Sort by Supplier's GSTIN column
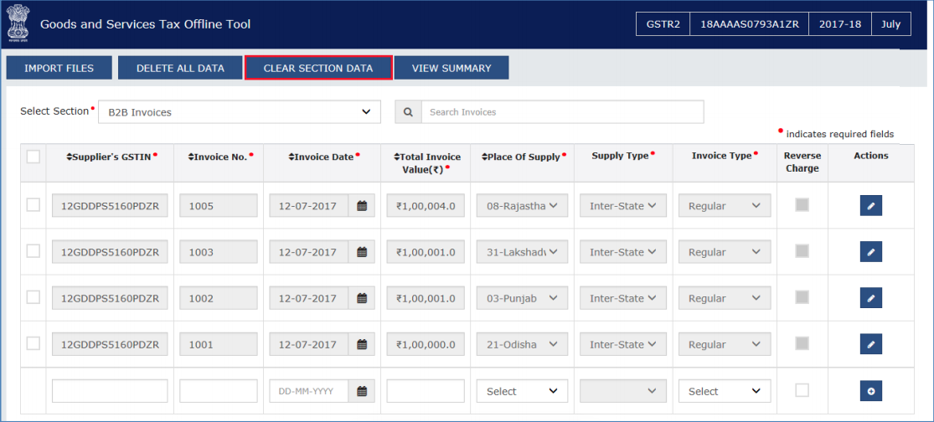Viewport: 934px width, 422px height. tap(110, 157)
